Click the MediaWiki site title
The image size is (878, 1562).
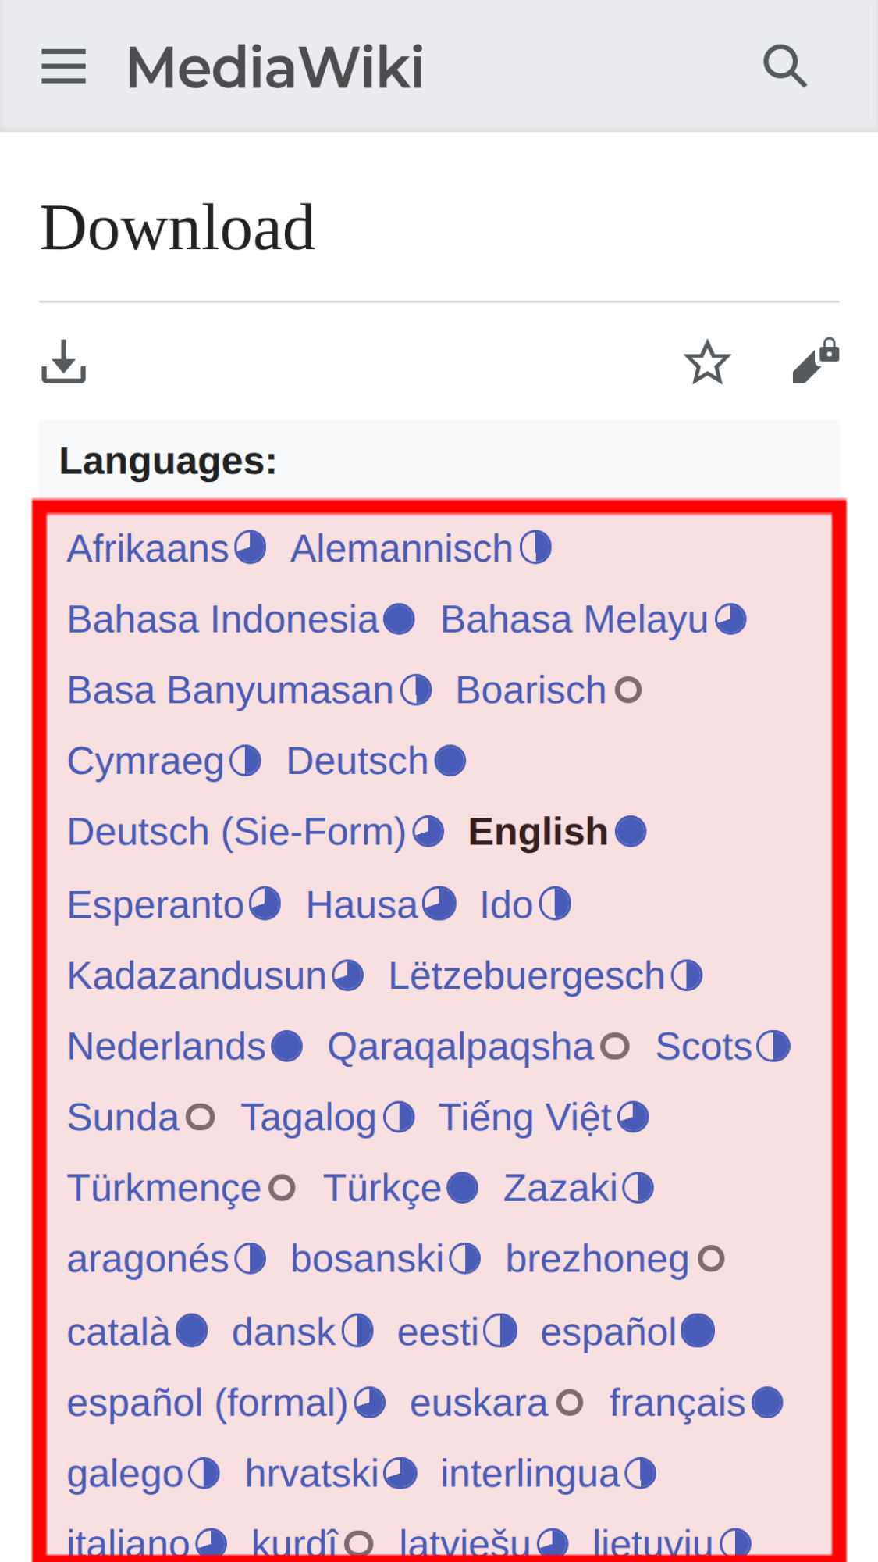(275, 67)
